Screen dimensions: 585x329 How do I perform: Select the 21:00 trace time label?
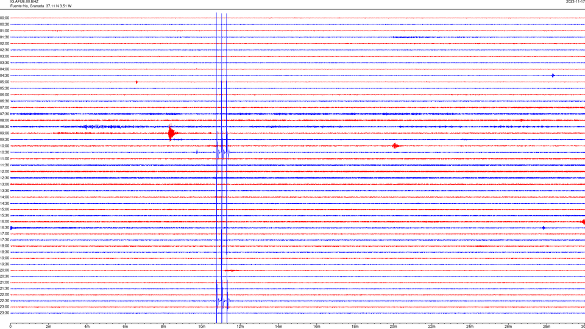point(4,283)
